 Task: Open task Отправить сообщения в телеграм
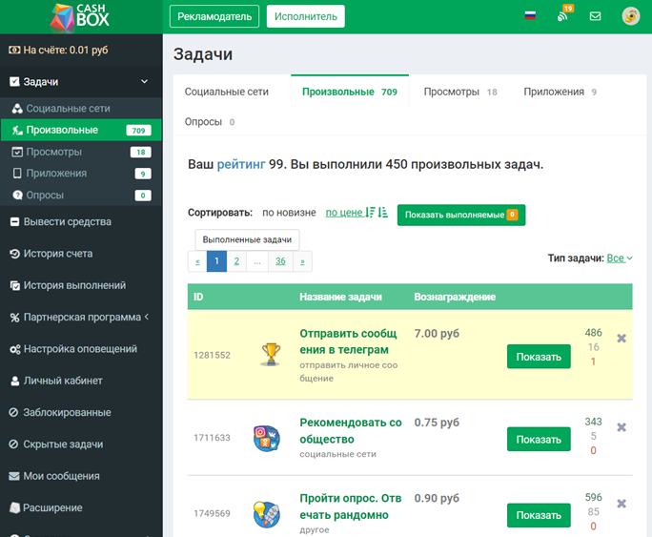pyautogui.click(x=348, y=341)
